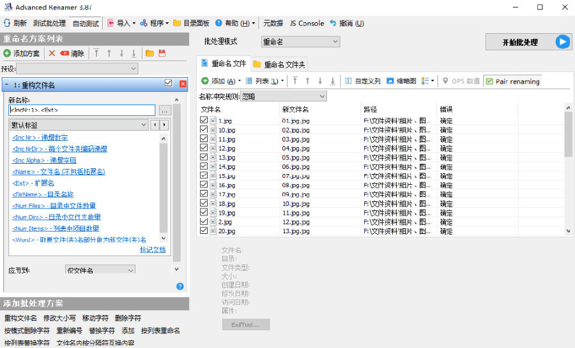Viewport: 575px width, 348px height.
Task: Open the 默认标签 tag category dropdown
Action: pyautogui.click(x=79, y=125)
